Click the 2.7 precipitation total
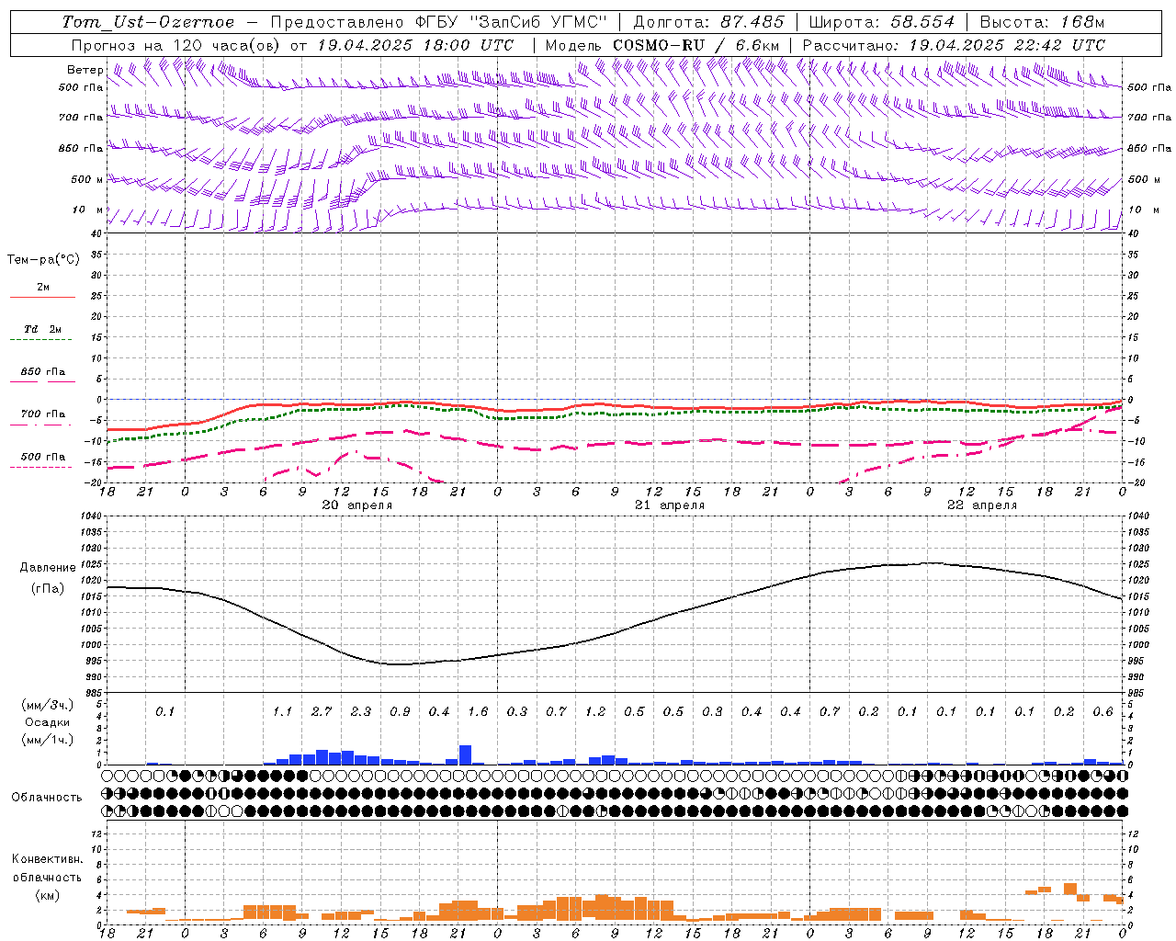This screenshot has width=1176, height=941. tap(322, 712)
